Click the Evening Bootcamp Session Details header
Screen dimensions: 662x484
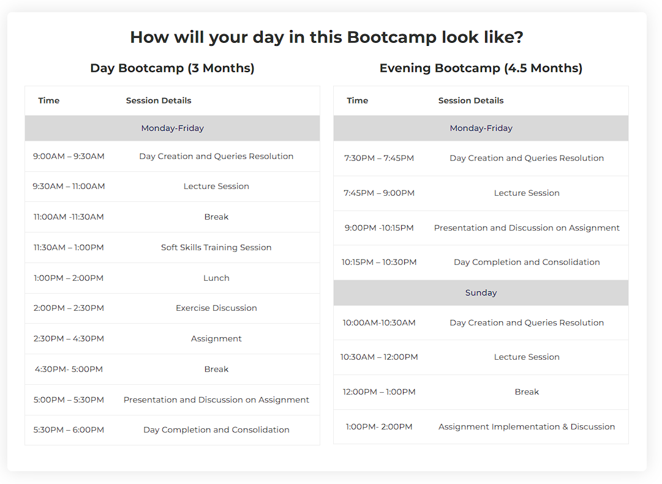(471, 100)
